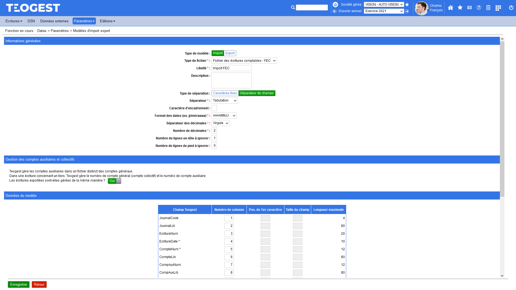Screen dimensions: 516x290
Task: Open favorites via the top toolbar star icon
Action: [460, 8]
